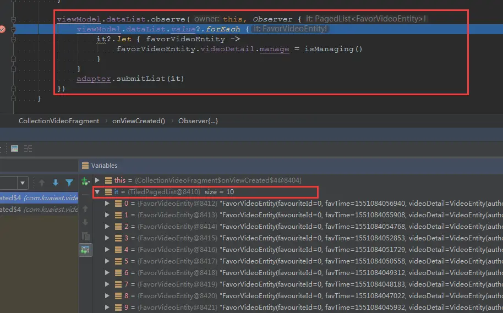Toggle the show watches glasses button
The image size is (503, 313).
pos(85,250)
